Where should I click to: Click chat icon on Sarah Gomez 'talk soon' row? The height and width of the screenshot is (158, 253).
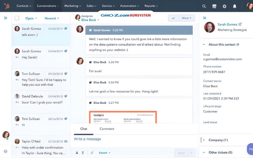point(66,28)
